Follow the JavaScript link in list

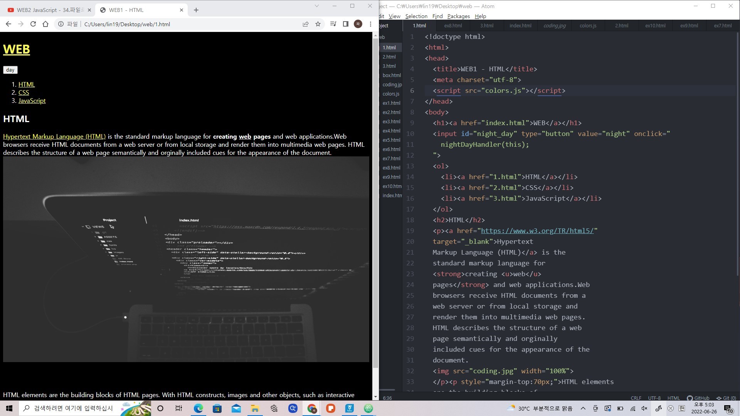pos(32,101)
